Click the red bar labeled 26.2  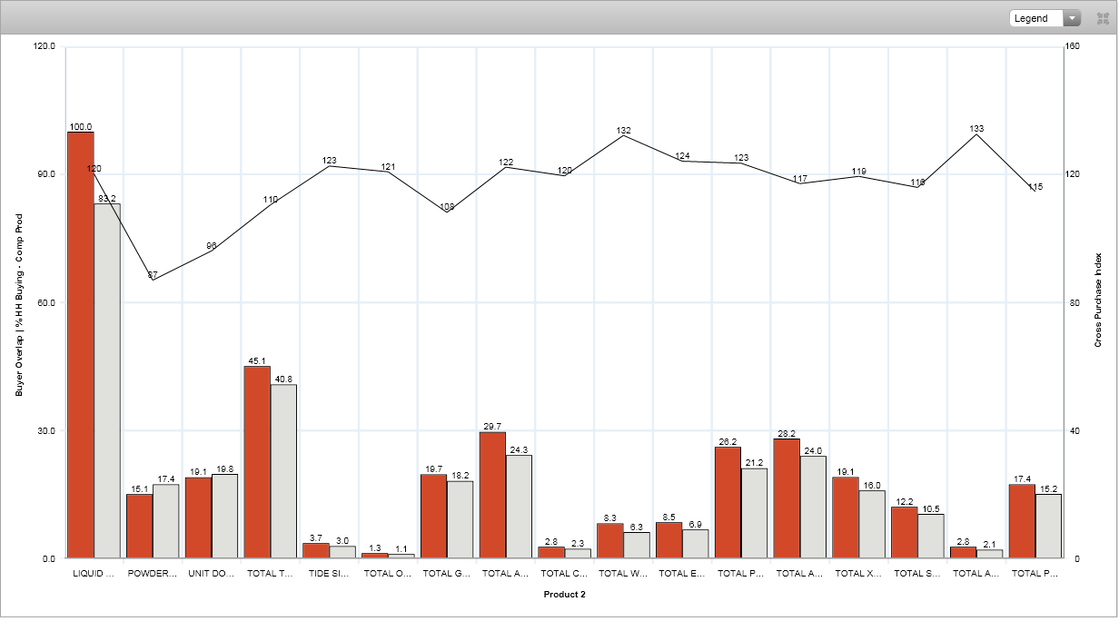point(728,502)
